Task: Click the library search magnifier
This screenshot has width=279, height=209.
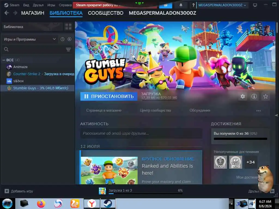Action: point(6,49)
